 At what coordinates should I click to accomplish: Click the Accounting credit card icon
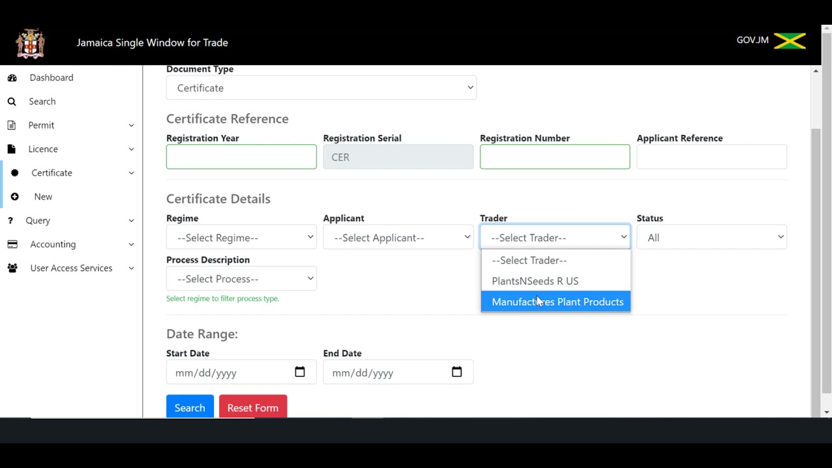coord(12,244)
